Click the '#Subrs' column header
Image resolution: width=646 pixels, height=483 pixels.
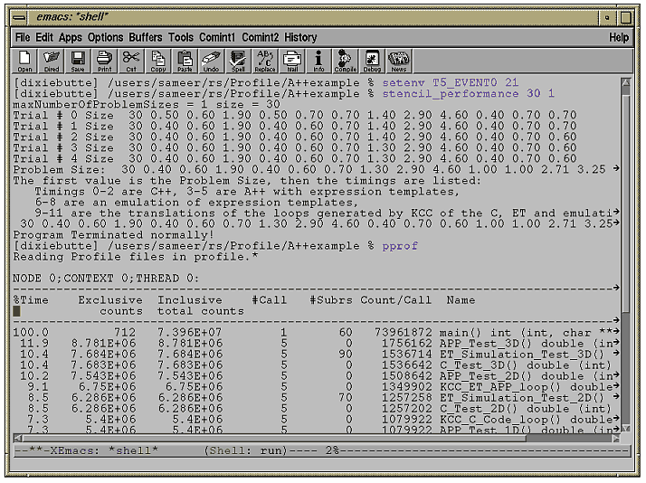click(x=331, y=300)
